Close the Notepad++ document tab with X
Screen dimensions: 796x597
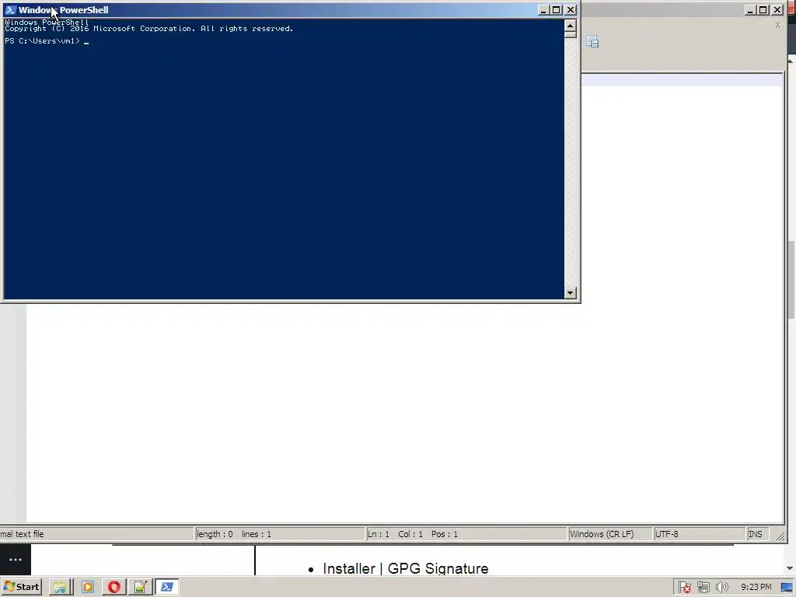[777, 25]
